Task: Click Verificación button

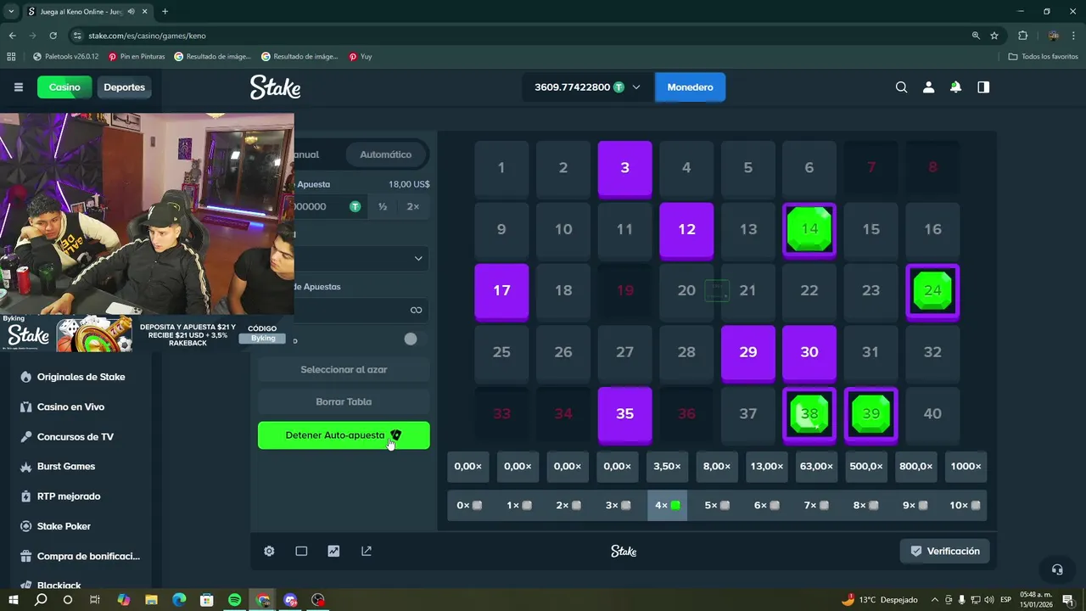Action: 944,551
